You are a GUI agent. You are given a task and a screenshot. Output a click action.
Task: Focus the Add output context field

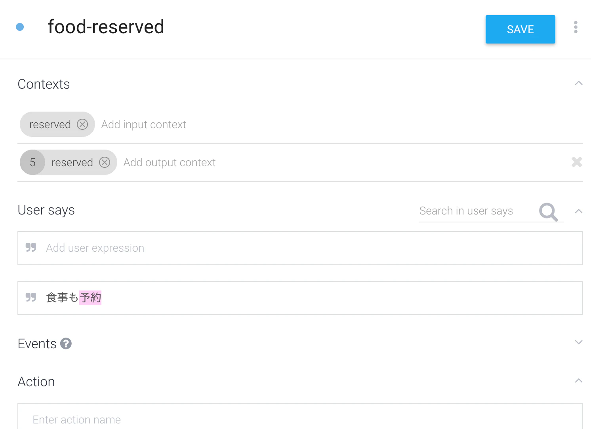pyautogui.click(x=170, y=162)
